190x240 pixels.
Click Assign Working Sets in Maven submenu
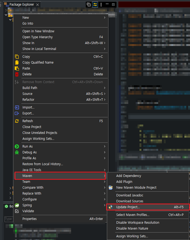[148, 236]
